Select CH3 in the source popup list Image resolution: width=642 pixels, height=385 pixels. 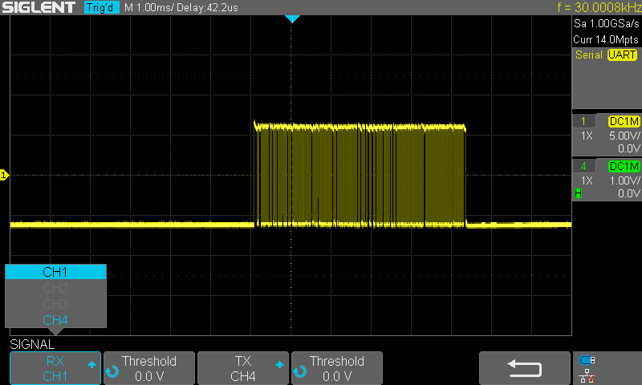click(x=55, y=304)
